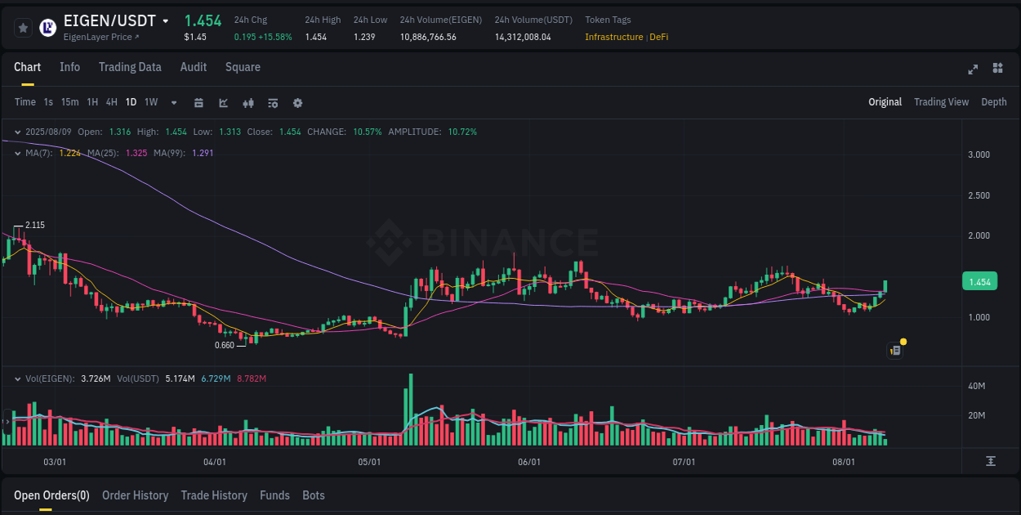This screenshot has width=1021, height=515.
Task: Open the chart display options icon
Action: pyautogui.click(x=272, y=102)
